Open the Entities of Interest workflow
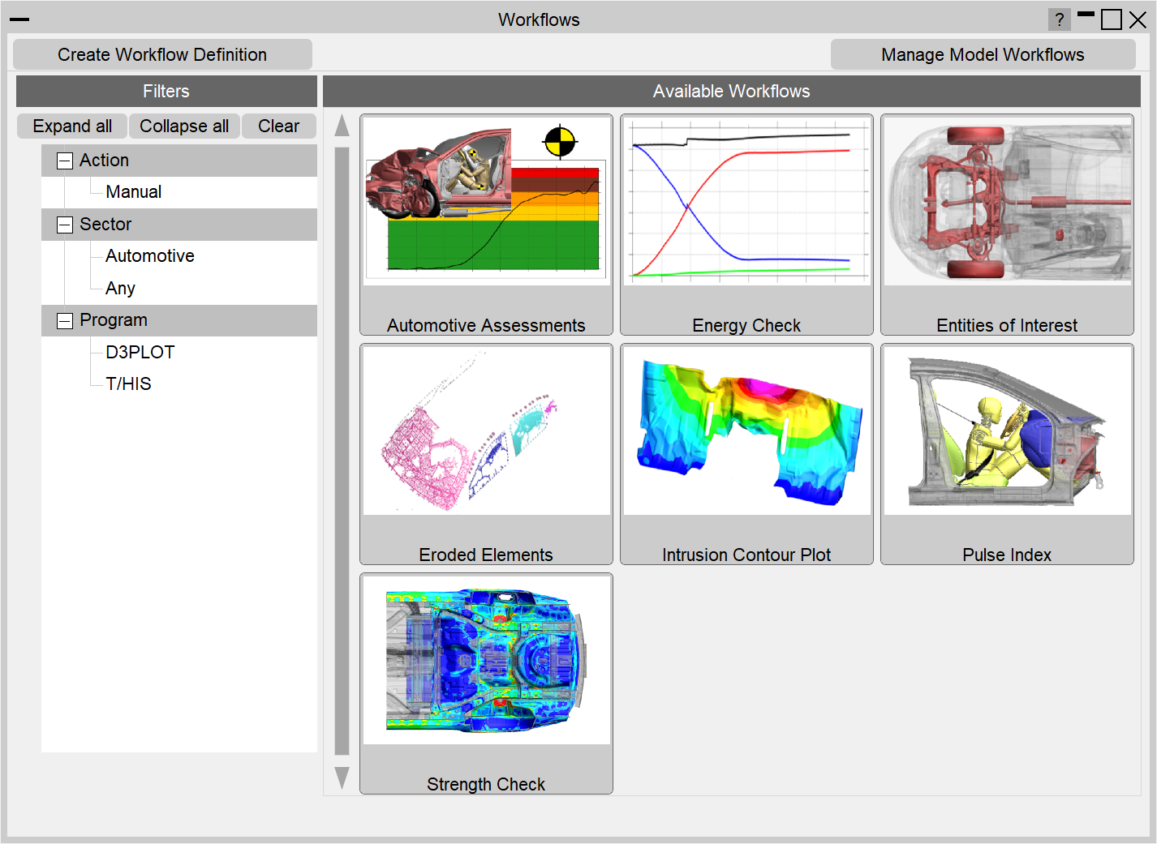The image size is (1157, 844). [1007, 225]
